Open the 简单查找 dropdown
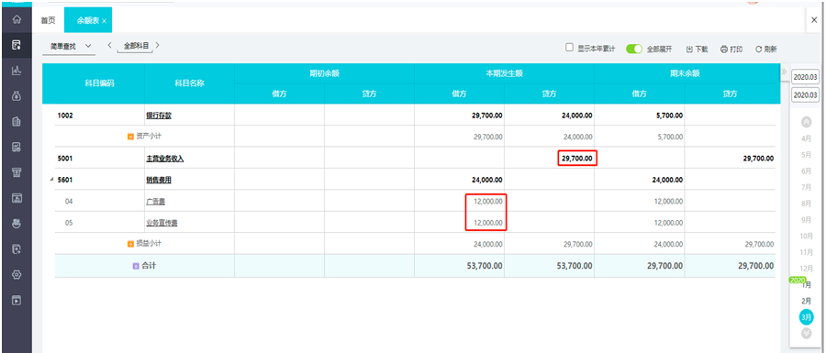Viewport: 826px width, 353px height. pos(69,46)
